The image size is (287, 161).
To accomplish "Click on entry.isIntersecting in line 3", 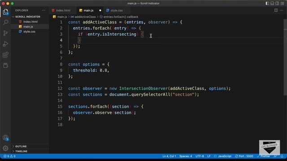I will click(112, 34).
